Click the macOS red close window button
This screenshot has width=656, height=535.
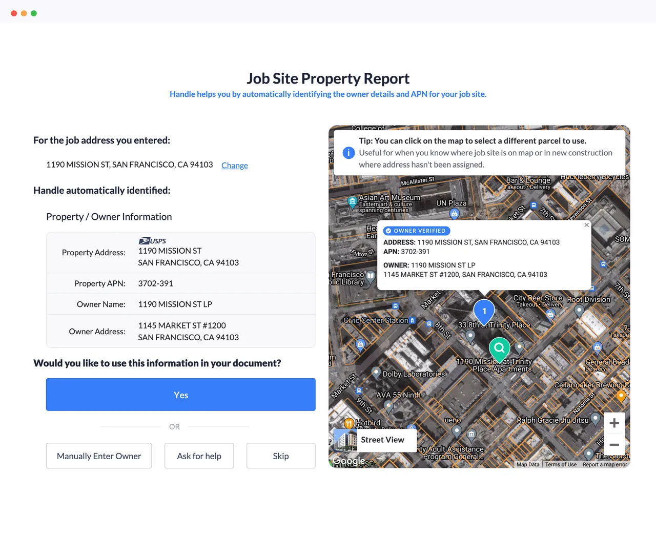14,13
